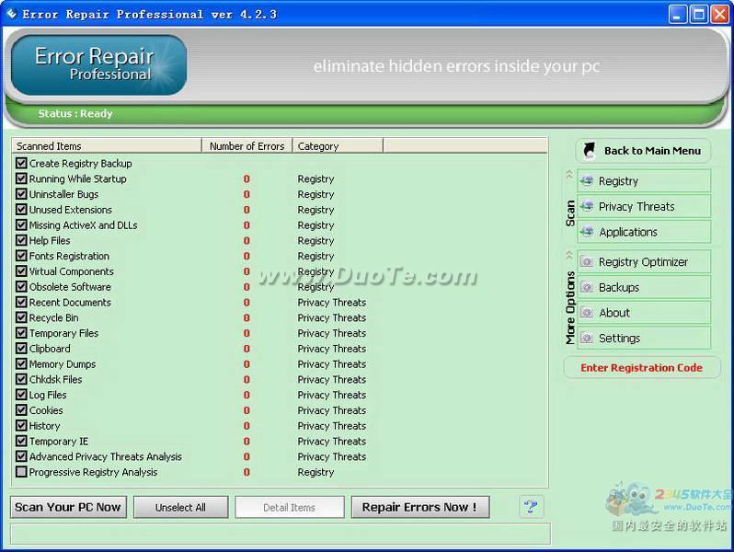Click the History item text
The image size is (734, 552).
(44, 426)
